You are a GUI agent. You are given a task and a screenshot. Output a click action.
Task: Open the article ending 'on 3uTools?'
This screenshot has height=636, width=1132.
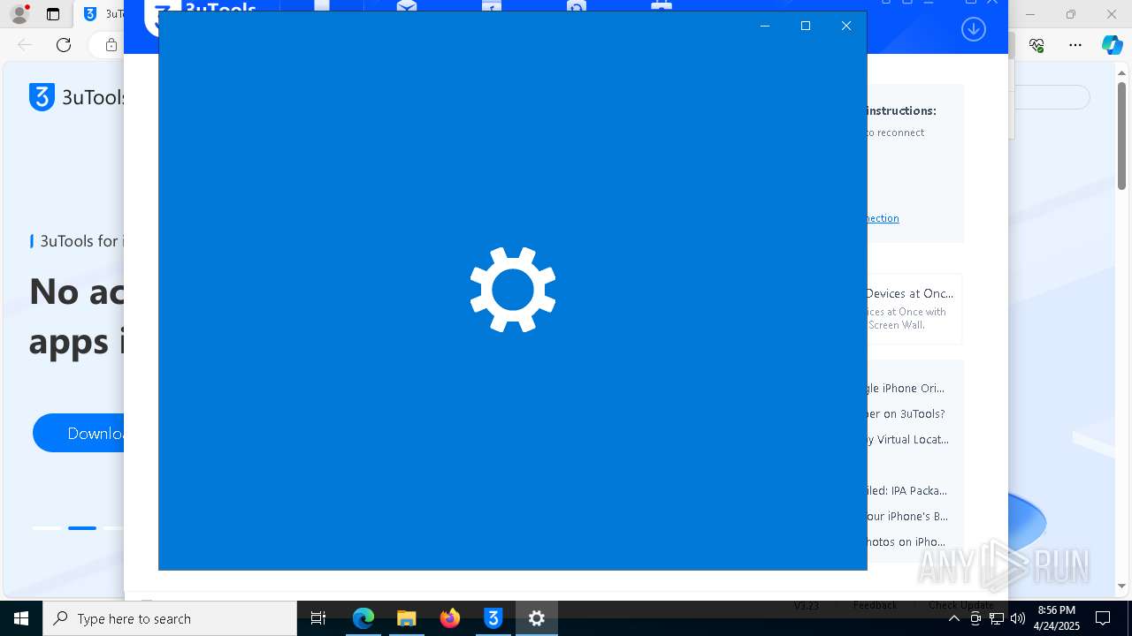pos(905,413)
